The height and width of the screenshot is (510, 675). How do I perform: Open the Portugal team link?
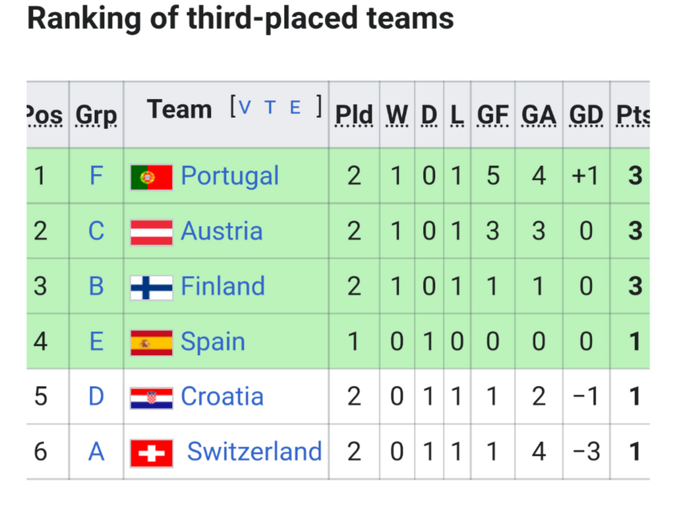pos(229,176)
